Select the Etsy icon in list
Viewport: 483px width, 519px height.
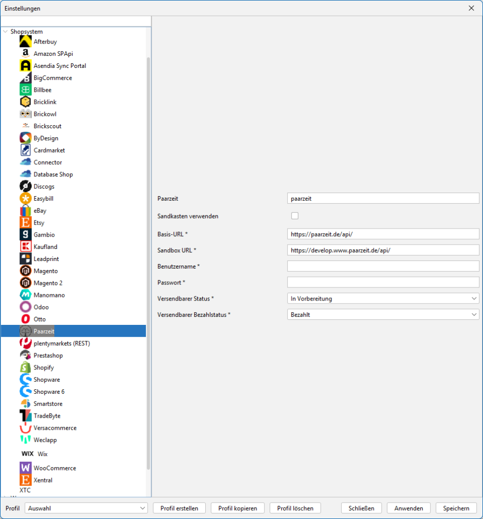pos(25,223)
